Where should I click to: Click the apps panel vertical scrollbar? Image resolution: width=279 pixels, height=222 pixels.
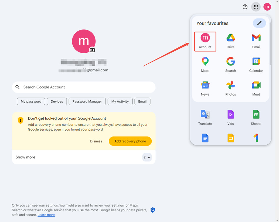click(x=270, y=44)
